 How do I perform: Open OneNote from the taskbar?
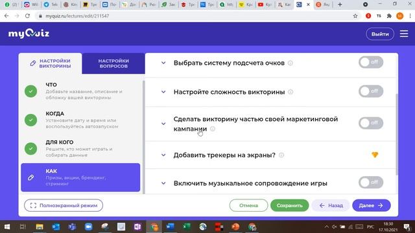tap(137, 227)
